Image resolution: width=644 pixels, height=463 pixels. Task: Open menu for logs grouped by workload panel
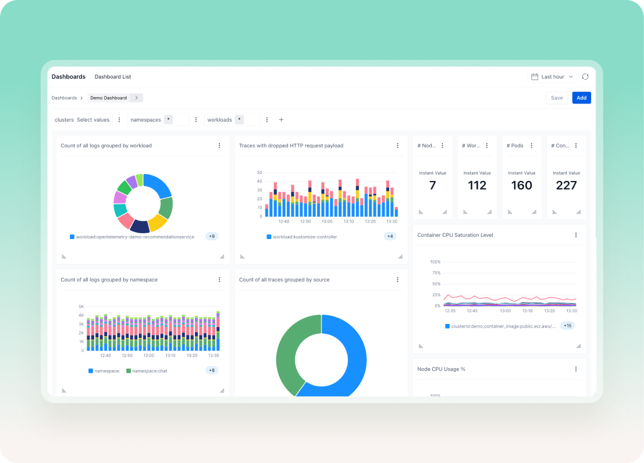[219, 146]
